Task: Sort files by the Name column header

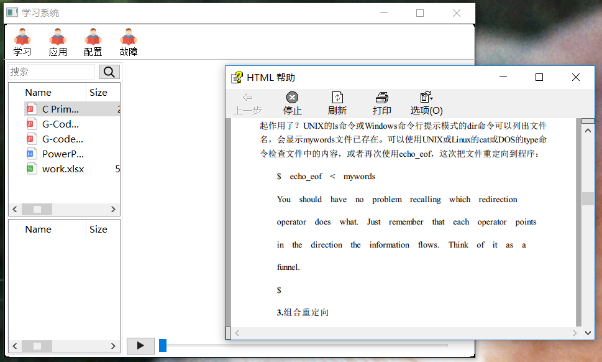Action: click(x=39, y=92)
